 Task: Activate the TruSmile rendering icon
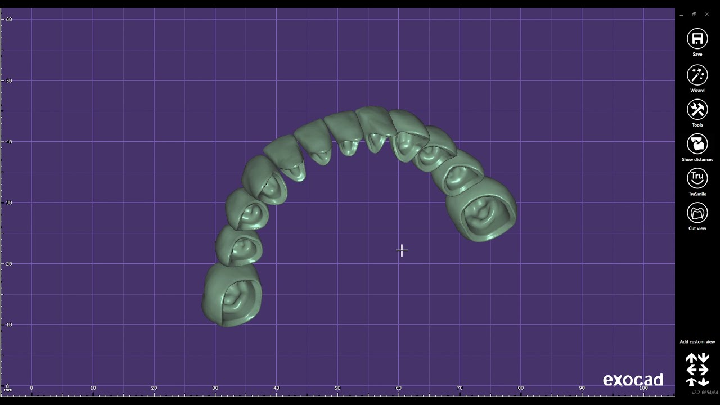point(697,178)
